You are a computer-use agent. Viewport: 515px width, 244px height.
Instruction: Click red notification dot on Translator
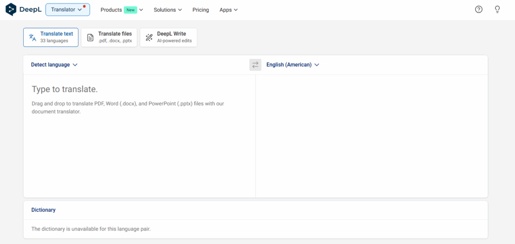84,6
